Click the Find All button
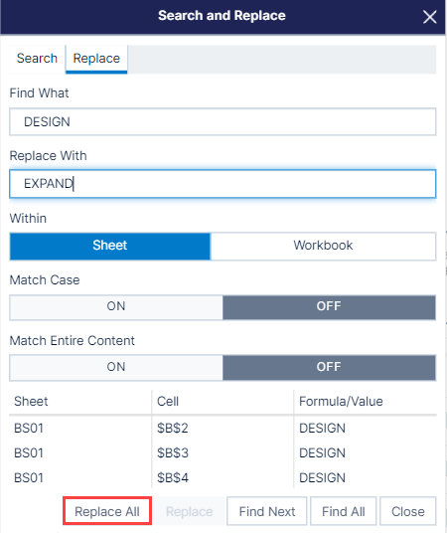This screenshot has width=447, height=533. tap(344, 511)
